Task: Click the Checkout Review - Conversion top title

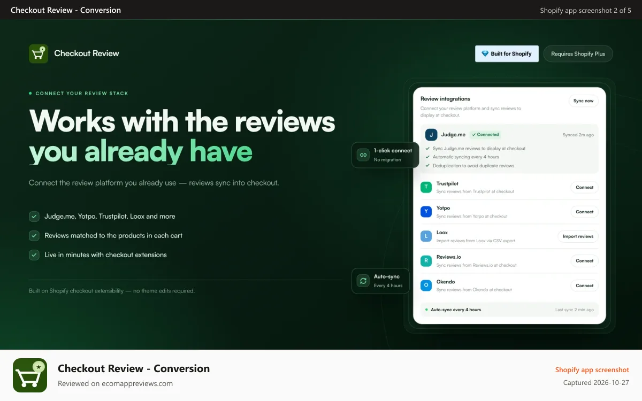Action: tap(66, 10)
